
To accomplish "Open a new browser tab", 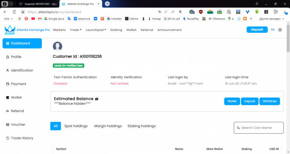I will click(x=107, y=4).
